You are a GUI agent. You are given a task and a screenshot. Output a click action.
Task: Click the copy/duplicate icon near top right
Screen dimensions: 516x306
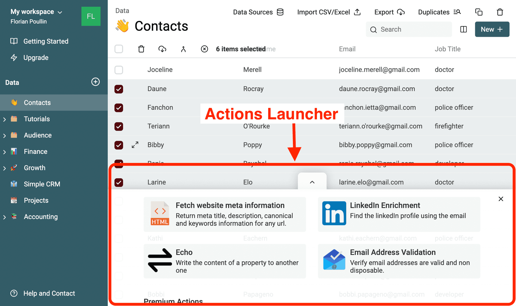pos(479,12)
